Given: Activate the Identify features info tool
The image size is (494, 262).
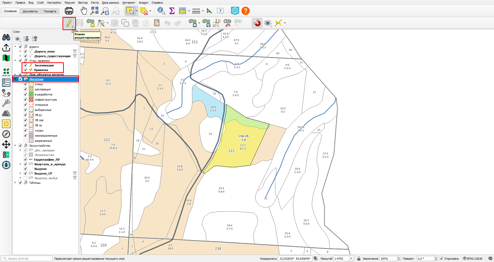Looking at the screenshot, I should point(161,11).
